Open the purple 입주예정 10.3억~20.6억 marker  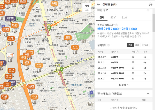click(x=10, y=19)
